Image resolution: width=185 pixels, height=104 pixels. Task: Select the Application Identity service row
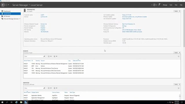click(101, 96)
